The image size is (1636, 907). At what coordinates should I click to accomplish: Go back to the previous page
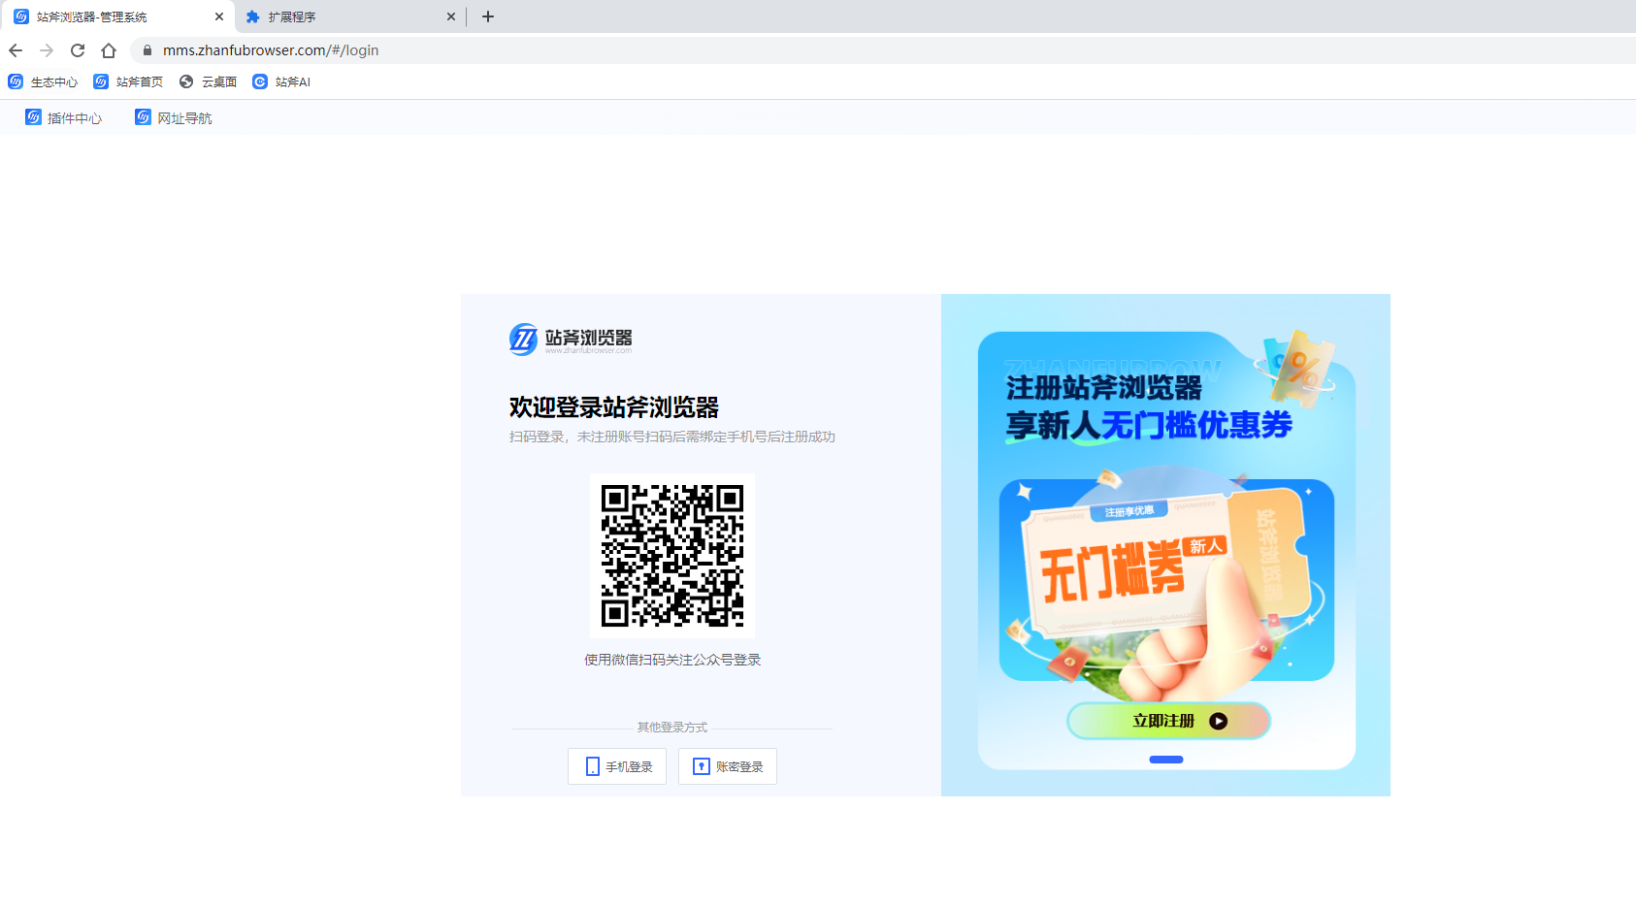(x=16, y=50)
